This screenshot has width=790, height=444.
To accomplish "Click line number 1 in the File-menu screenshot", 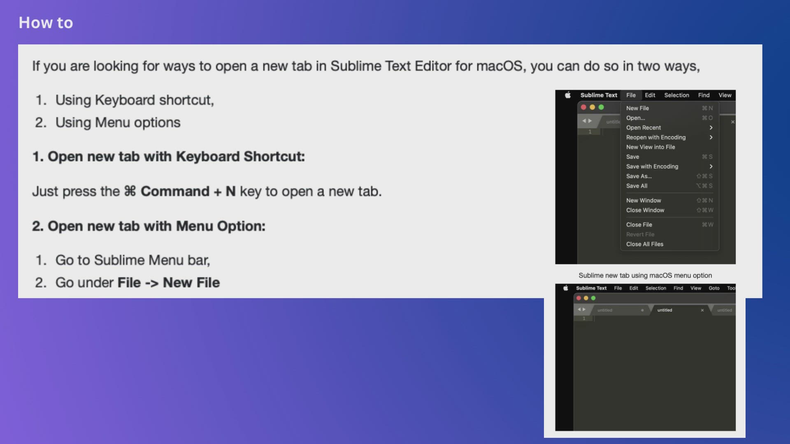I will (x=590, y=132).
